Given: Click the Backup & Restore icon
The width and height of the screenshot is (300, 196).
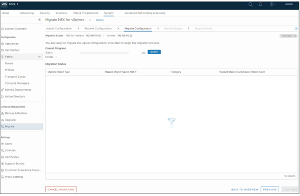Looking at the screenshot, I should [x=2, y=113].
